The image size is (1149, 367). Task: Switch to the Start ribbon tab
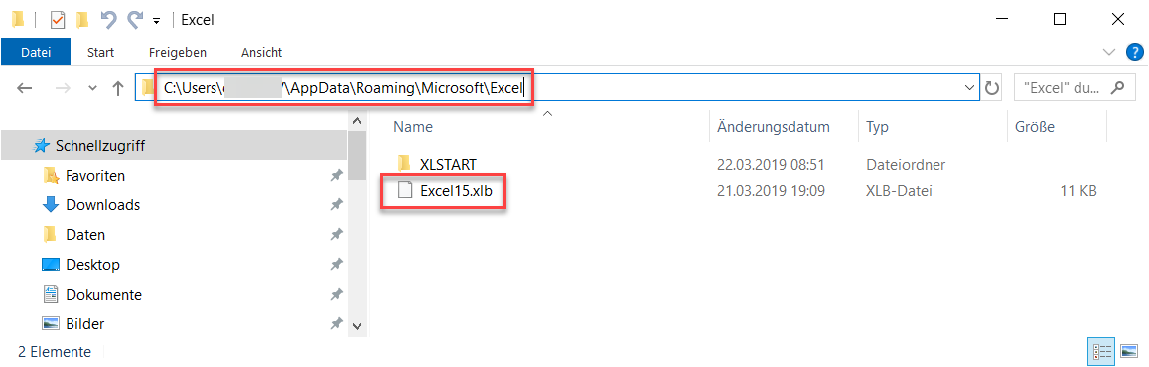click(x=100, y=52)
